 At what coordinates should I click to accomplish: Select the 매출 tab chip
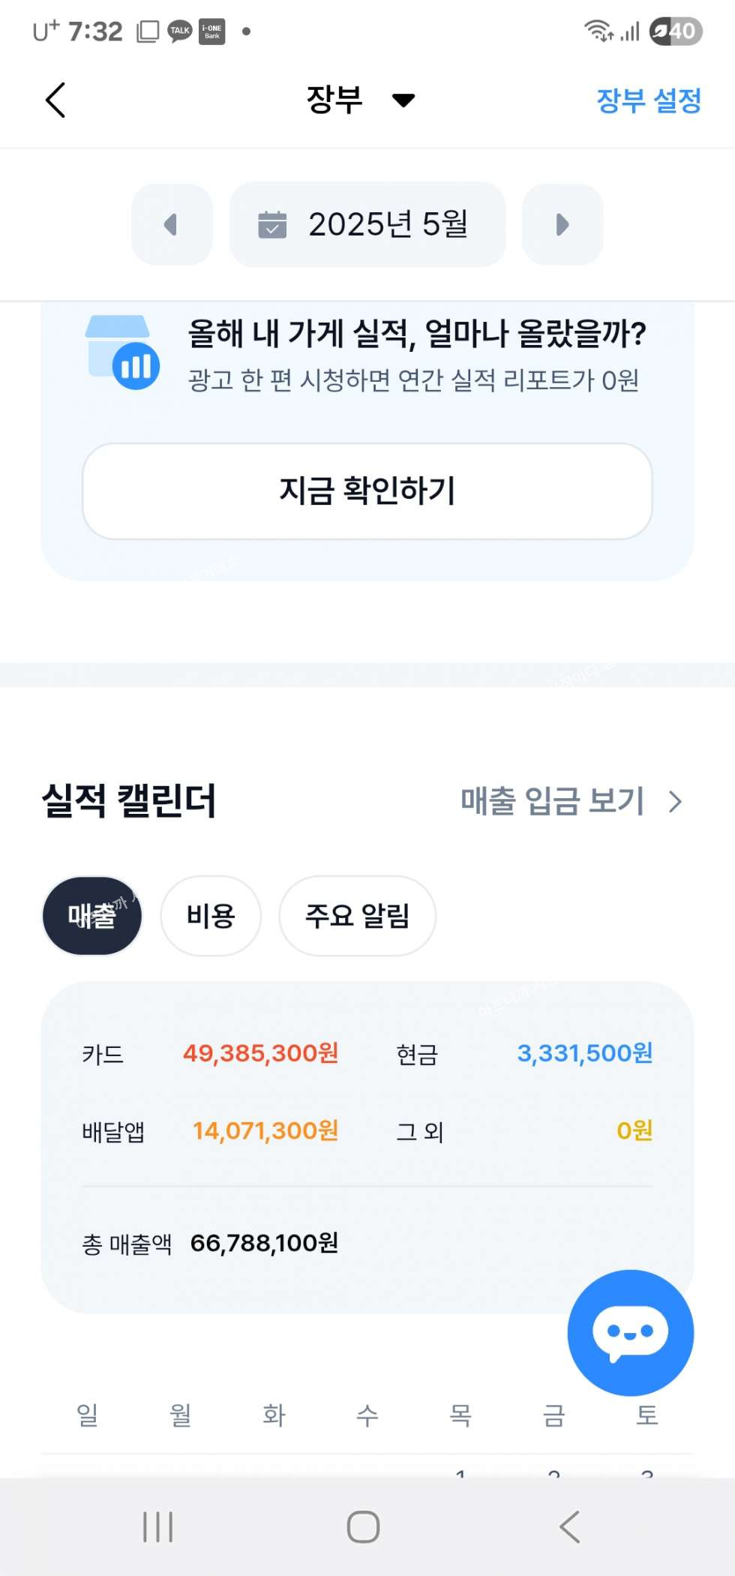point(91,916)
